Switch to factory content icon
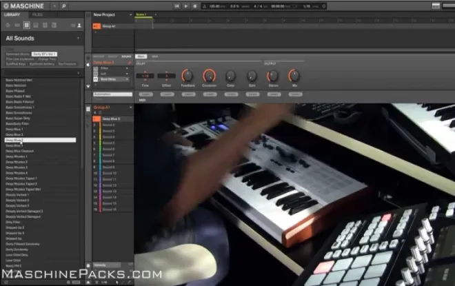This screenshot has height=286, width=455. 73,25
